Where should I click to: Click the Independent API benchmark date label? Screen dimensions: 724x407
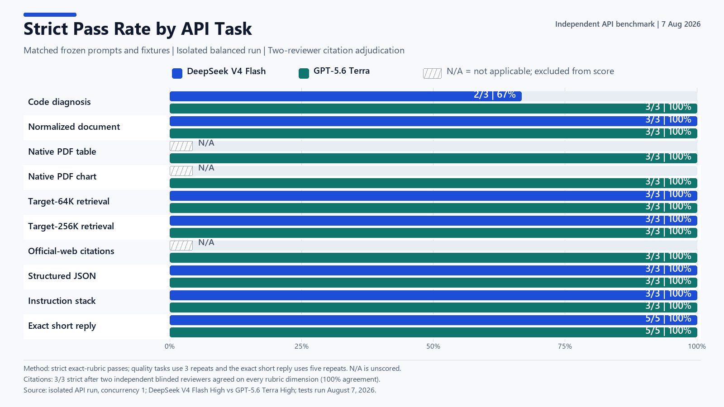click(628, 24)
